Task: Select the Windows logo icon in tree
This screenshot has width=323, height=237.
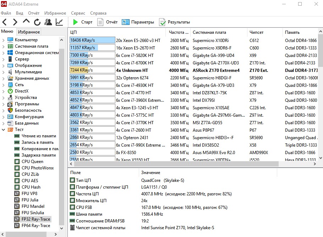Action: pos(10,53)
